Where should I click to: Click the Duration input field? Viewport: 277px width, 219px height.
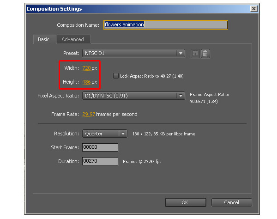100,161
